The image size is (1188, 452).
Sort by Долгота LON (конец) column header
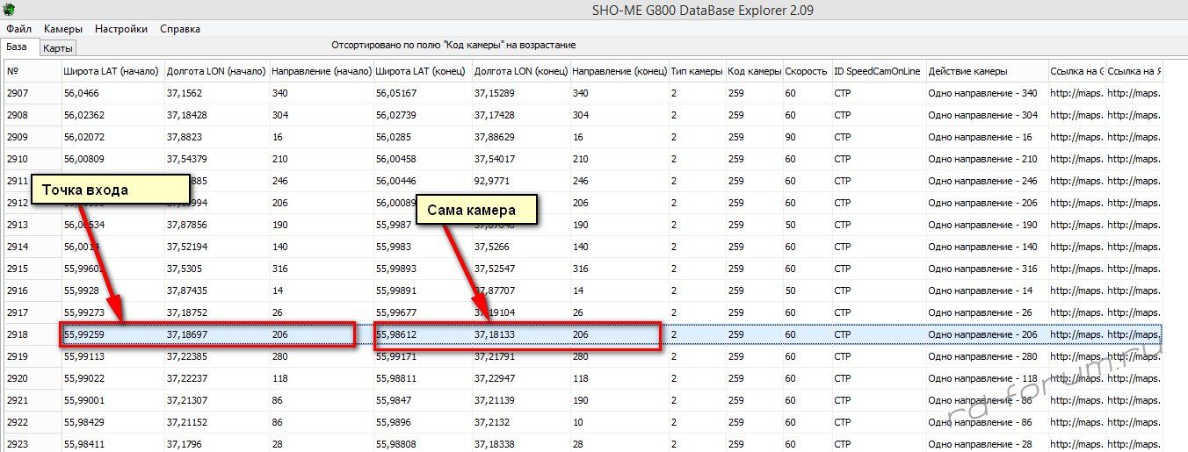(x=521, y=71)
